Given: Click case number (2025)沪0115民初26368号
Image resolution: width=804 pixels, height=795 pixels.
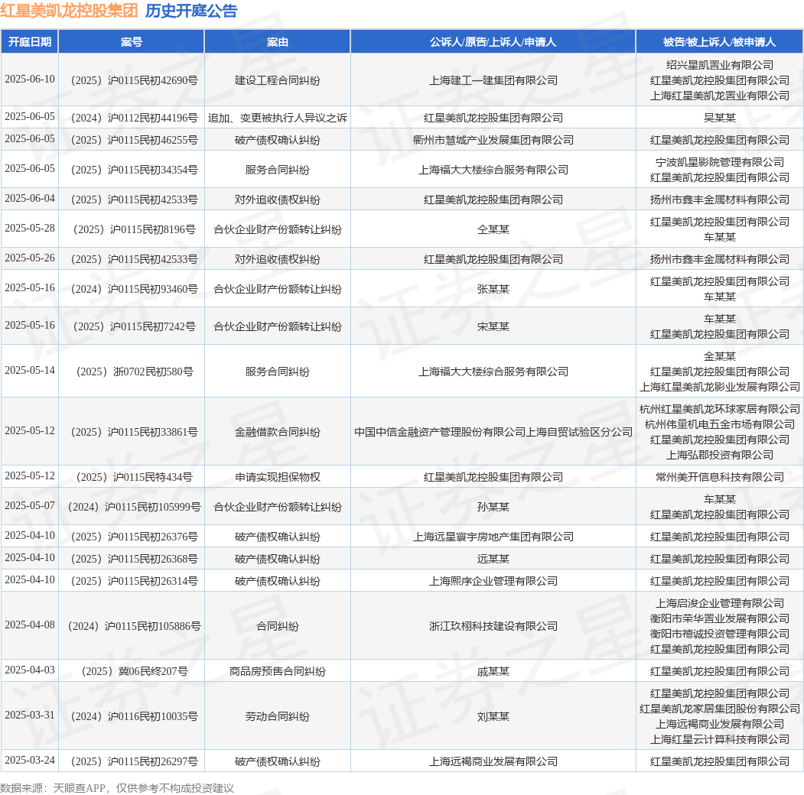Looking at the screenshot, I should coord(135,558).
